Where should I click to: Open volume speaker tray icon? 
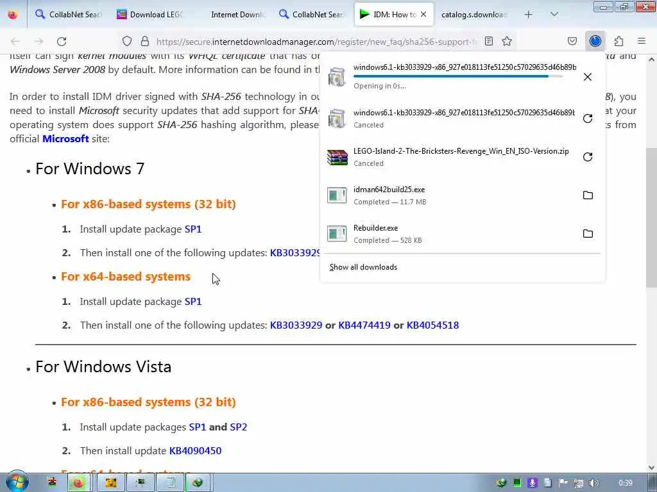(x=593, y=483)
